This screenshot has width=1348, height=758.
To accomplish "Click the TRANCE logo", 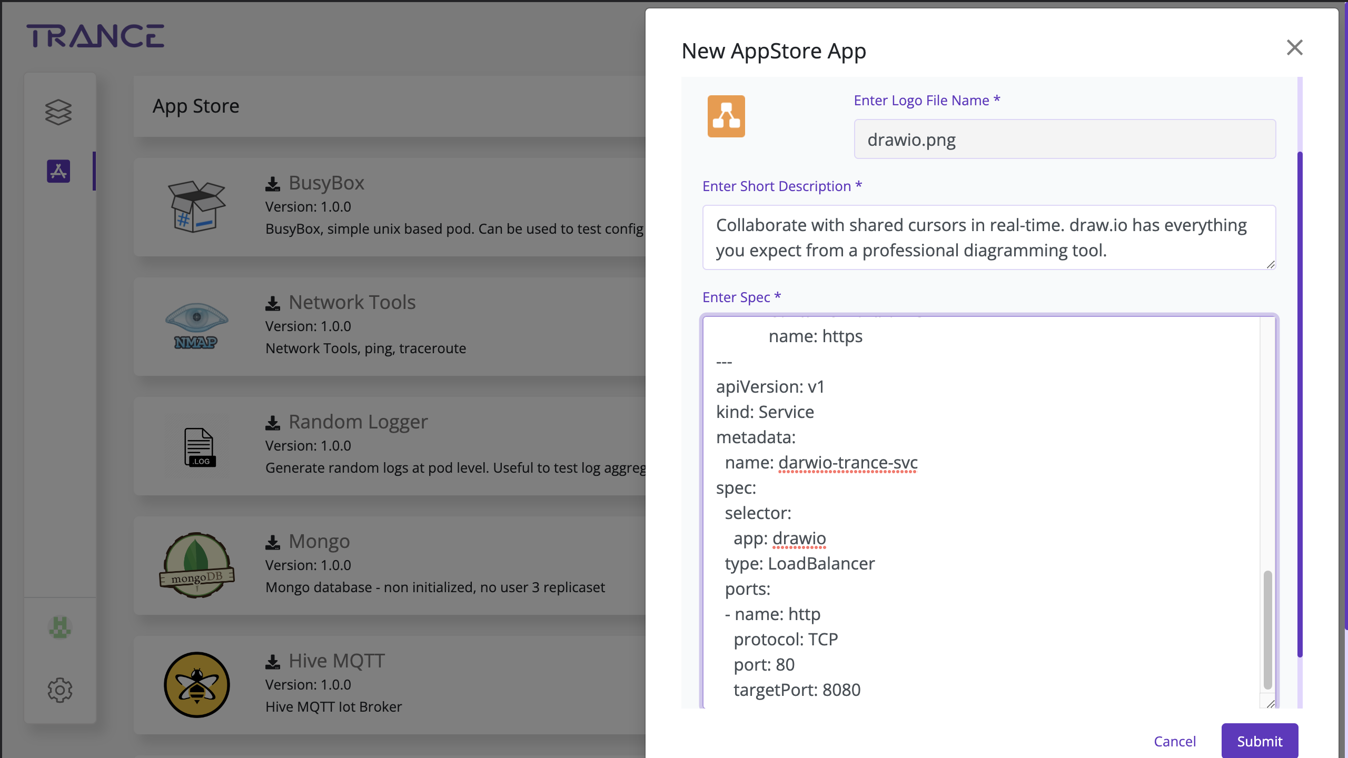I will (x=95, y=36).
